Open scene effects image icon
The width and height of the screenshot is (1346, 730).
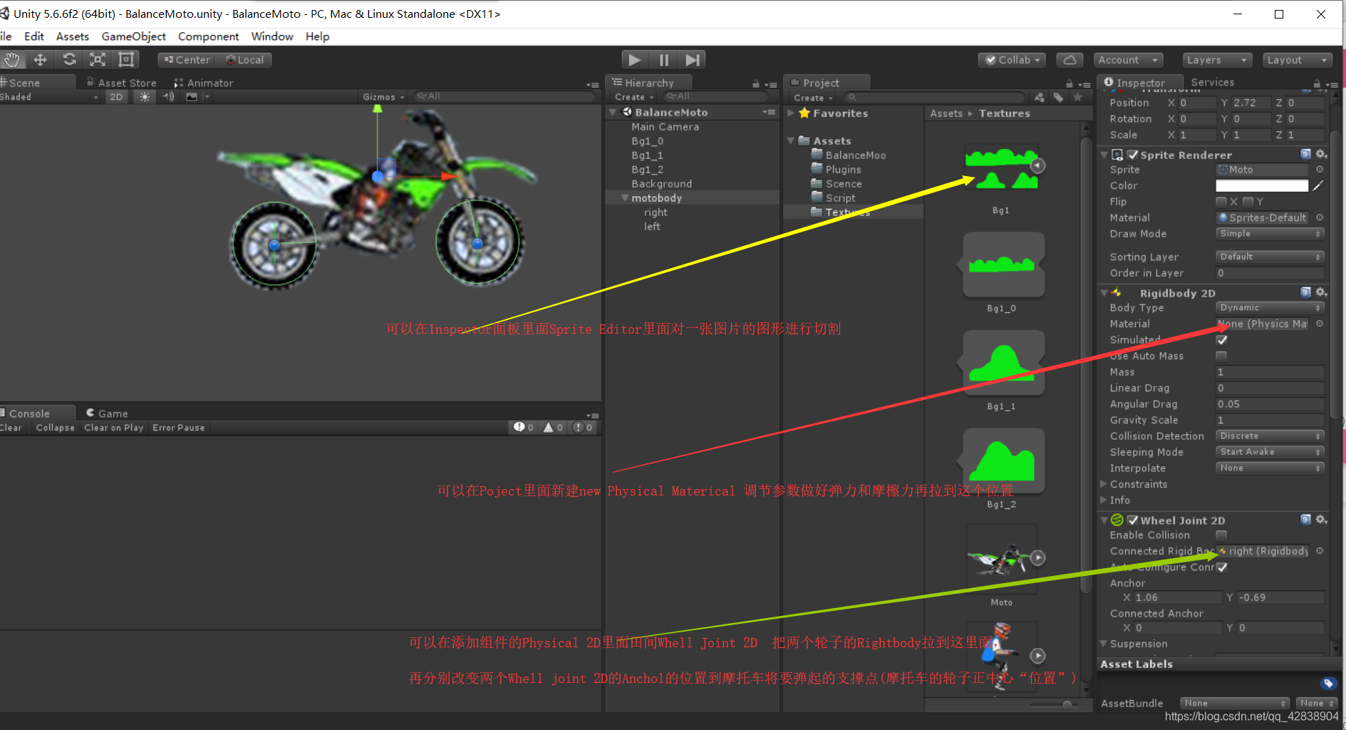(192, 97)
